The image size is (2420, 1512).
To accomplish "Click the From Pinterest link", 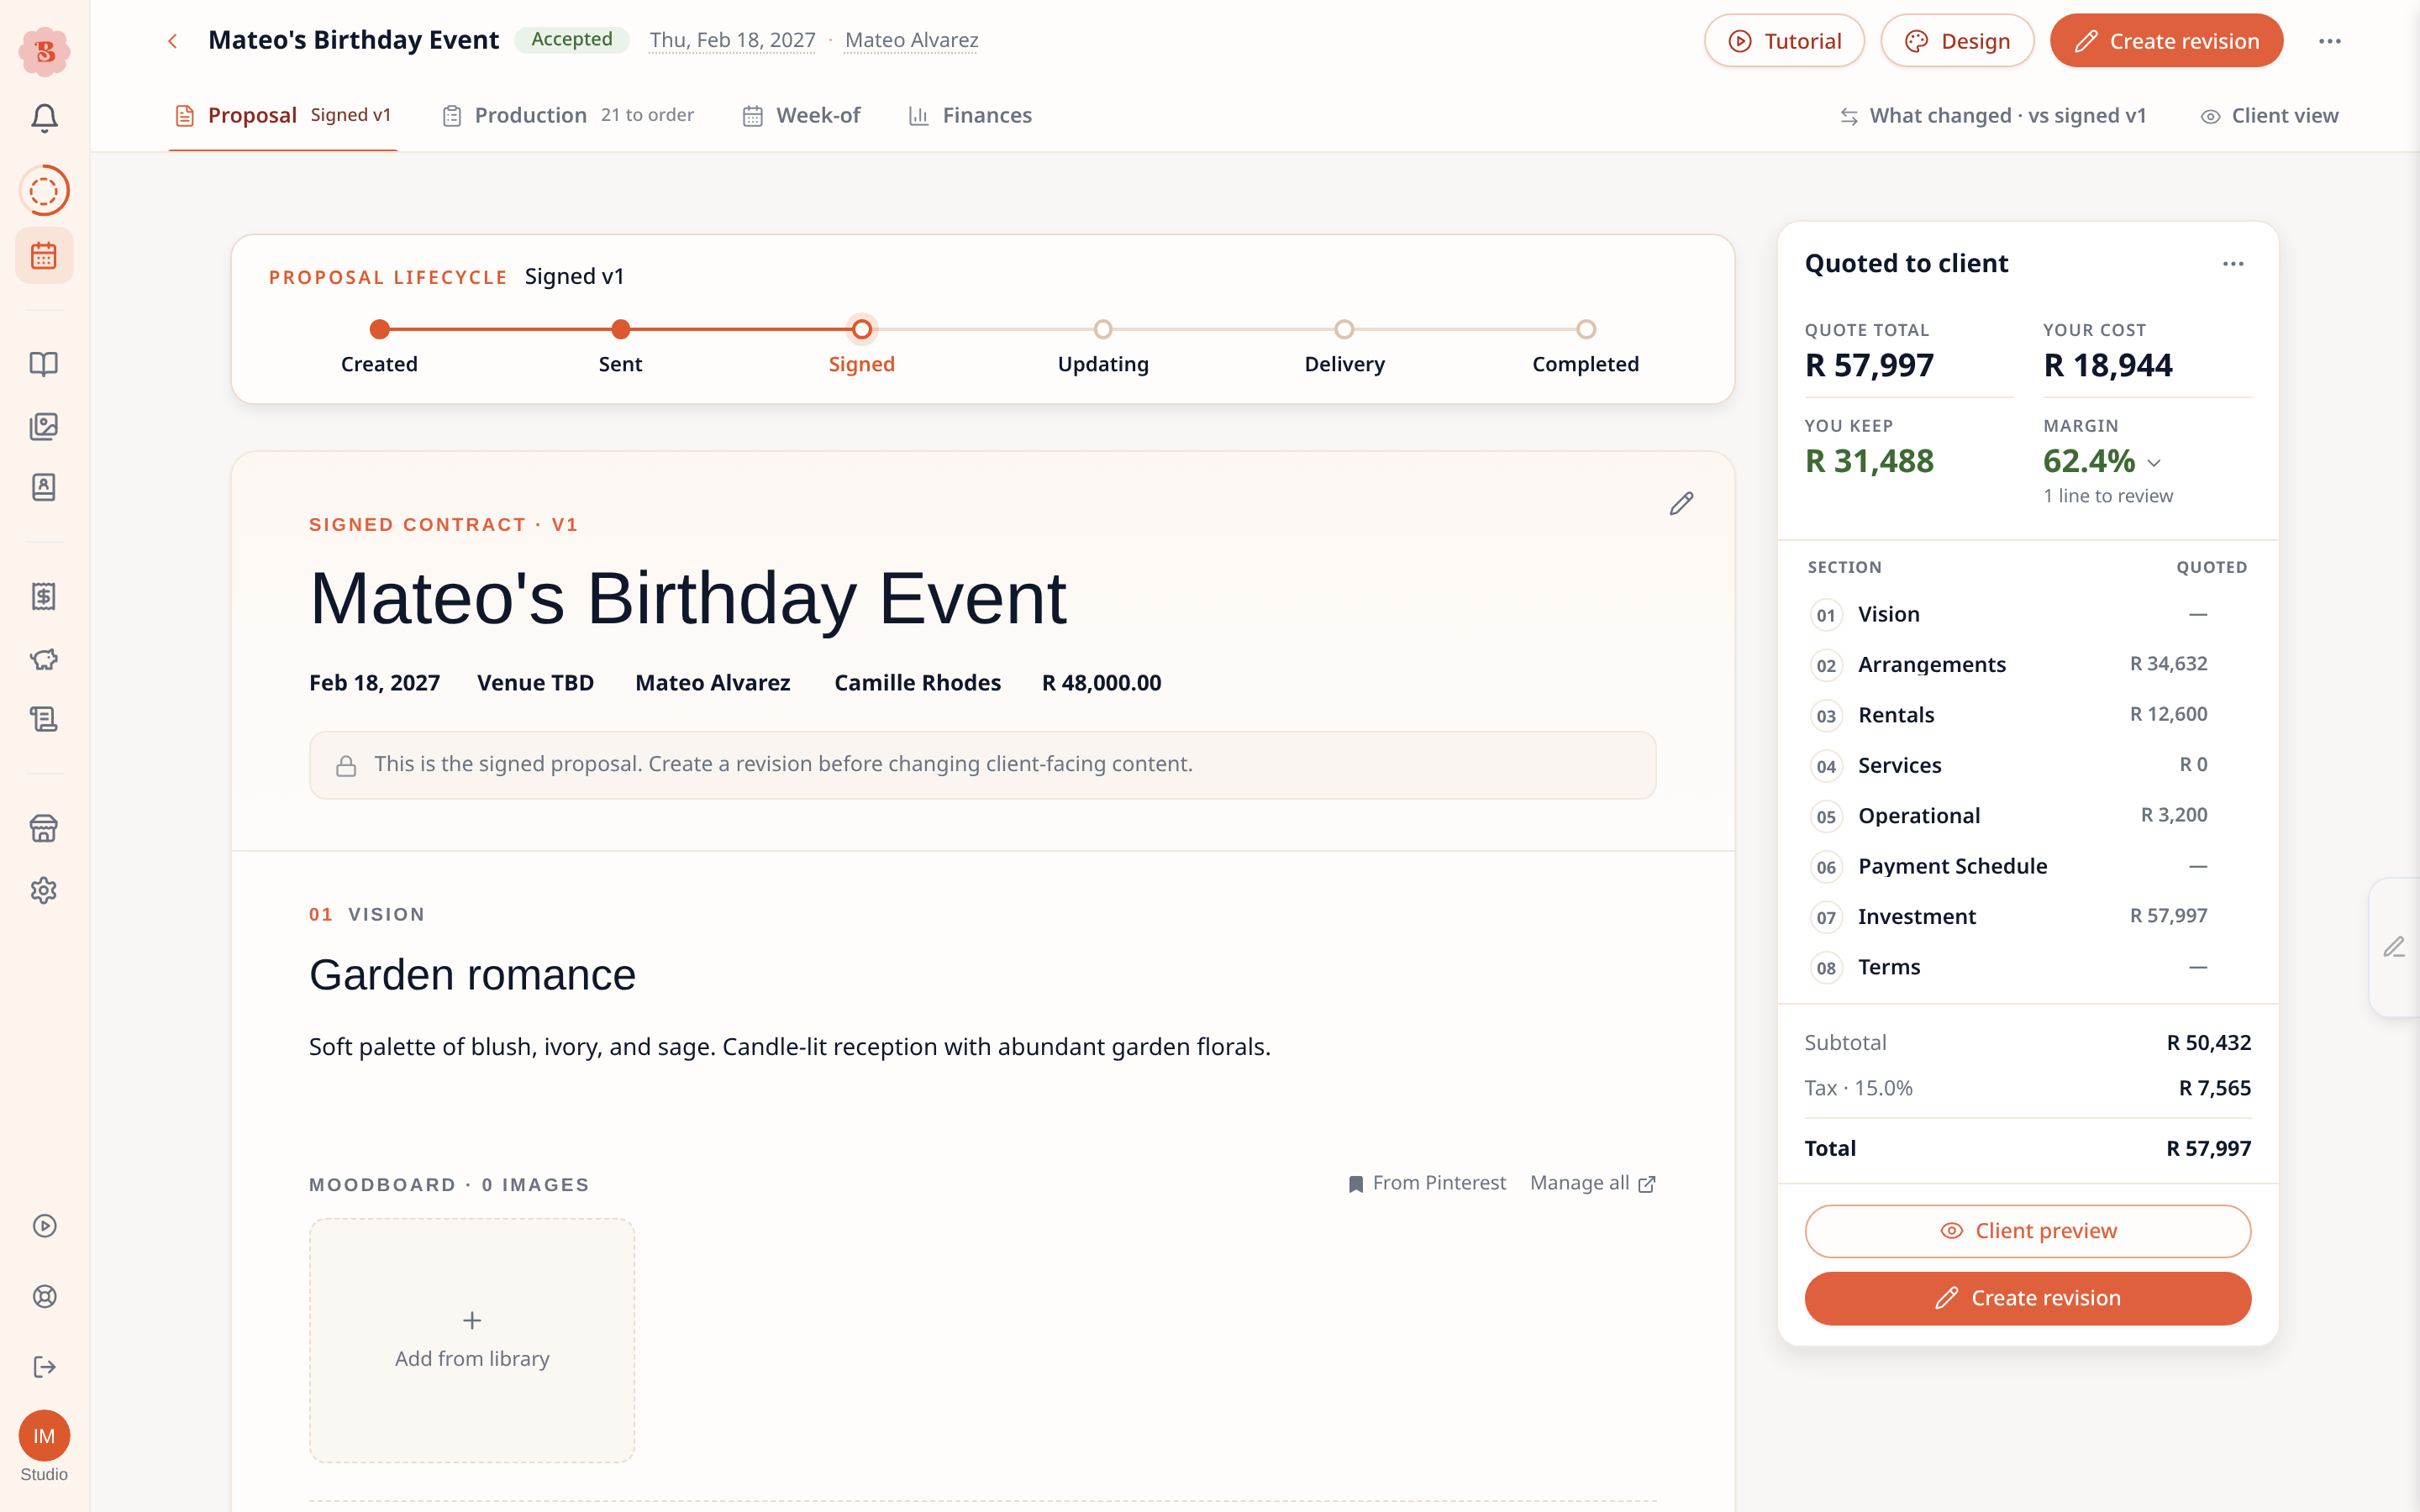I will pyautogui.click(x=1426, y=1183).
